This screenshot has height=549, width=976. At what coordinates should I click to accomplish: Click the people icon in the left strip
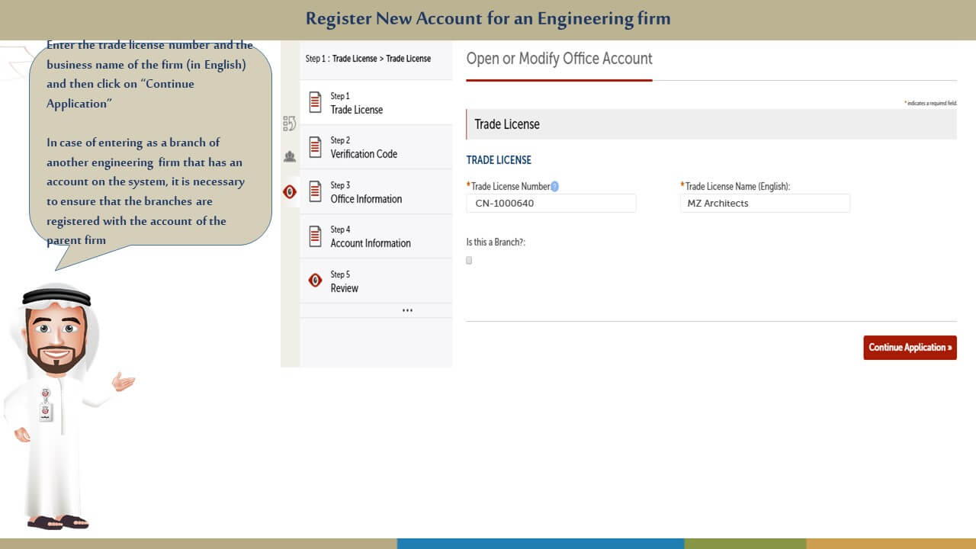tap(289, 156)
